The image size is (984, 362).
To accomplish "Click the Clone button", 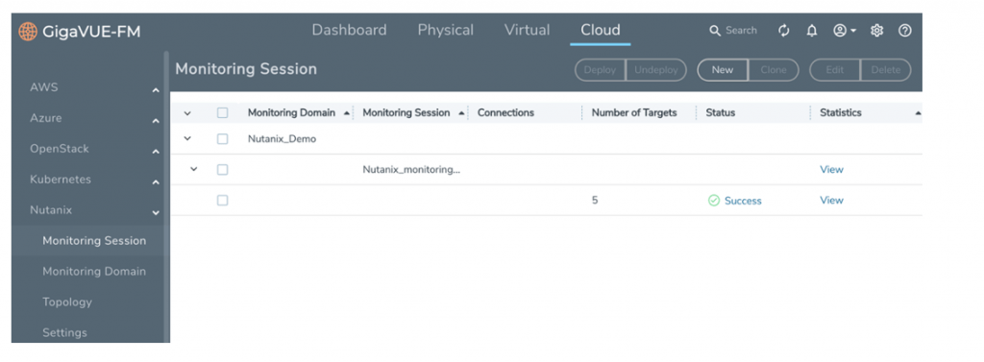I will (774, 70).
